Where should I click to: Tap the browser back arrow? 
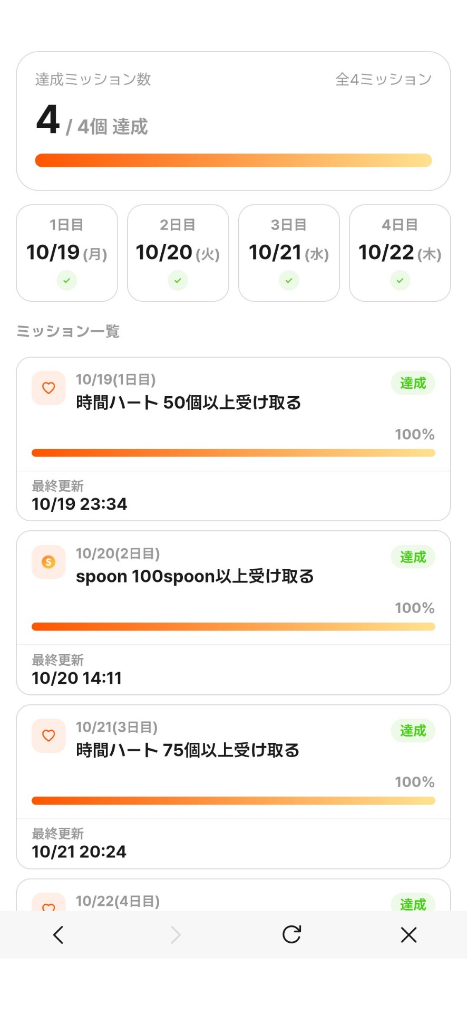(x=59, y=935)
